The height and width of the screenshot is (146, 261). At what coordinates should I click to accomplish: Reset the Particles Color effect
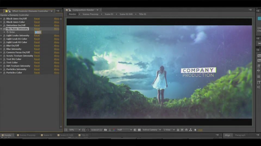tap(37, 73)
